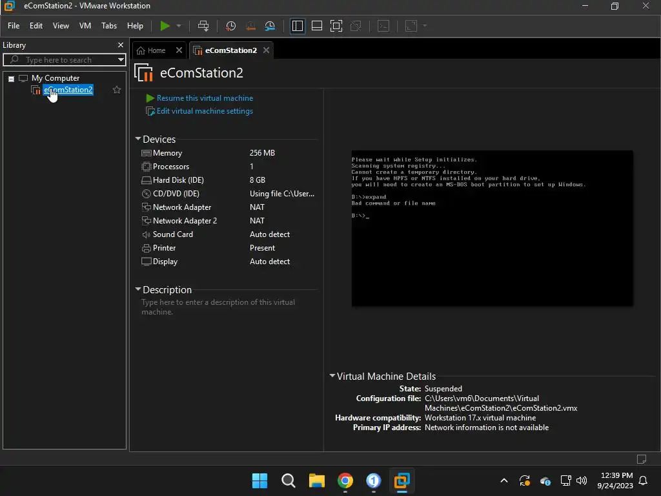Click the eComStation2 page title heading

[x=201, y=72]
